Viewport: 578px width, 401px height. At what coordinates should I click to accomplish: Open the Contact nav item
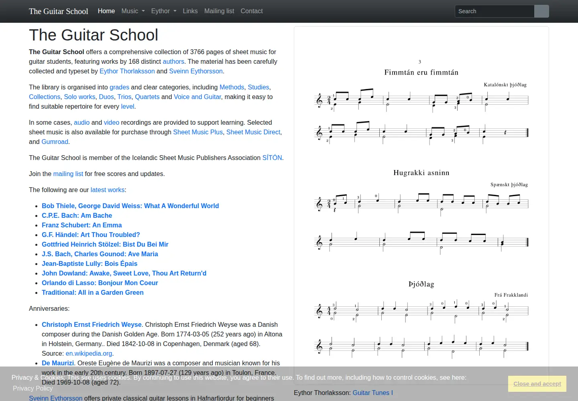[252, 11]
